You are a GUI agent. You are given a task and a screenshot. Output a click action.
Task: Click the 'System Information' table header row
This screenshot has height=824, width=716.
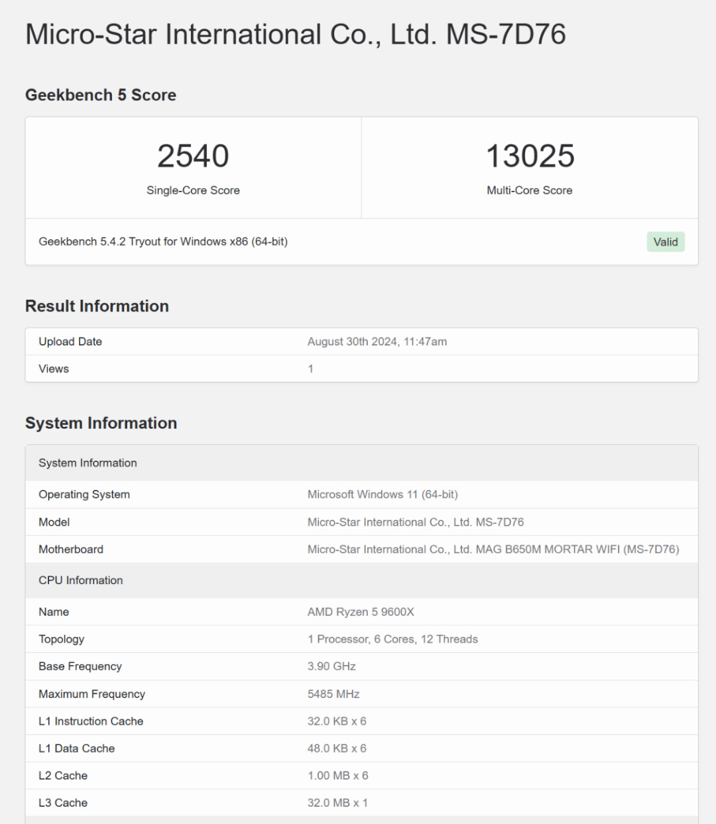point(362,463)
